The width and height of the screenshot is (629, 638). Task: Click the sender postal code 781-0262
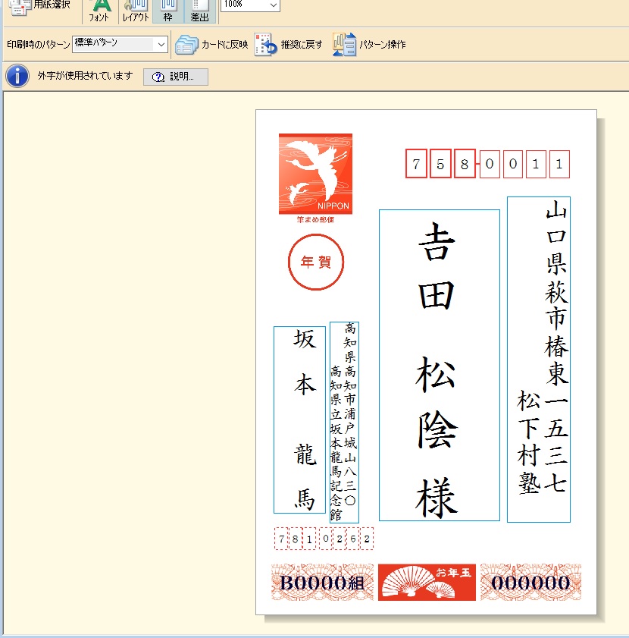click(x=324, y=539)
